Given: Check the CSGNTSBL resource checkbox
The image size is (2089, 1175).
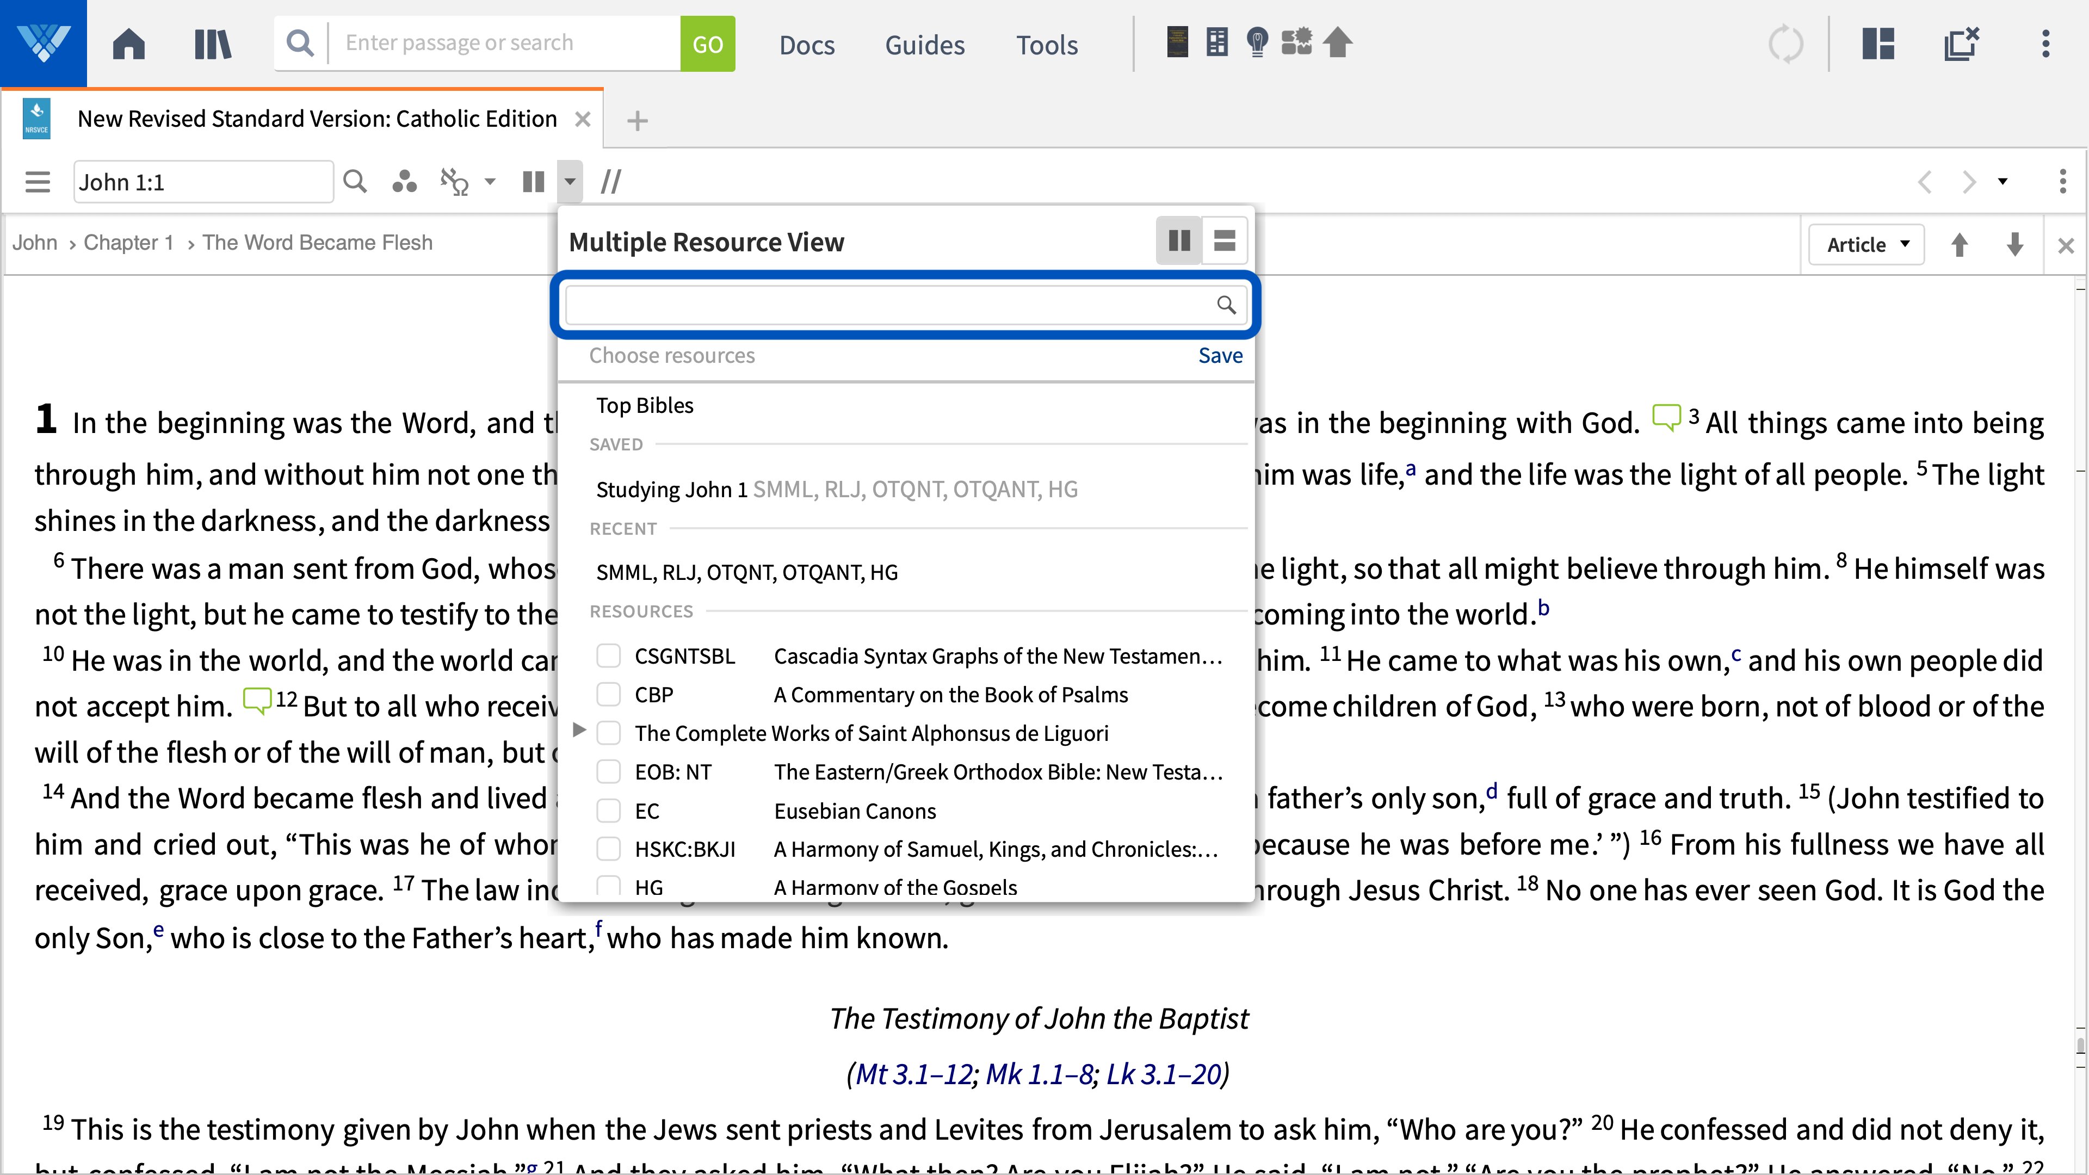Looking at the screenshot, I should 608,655.
